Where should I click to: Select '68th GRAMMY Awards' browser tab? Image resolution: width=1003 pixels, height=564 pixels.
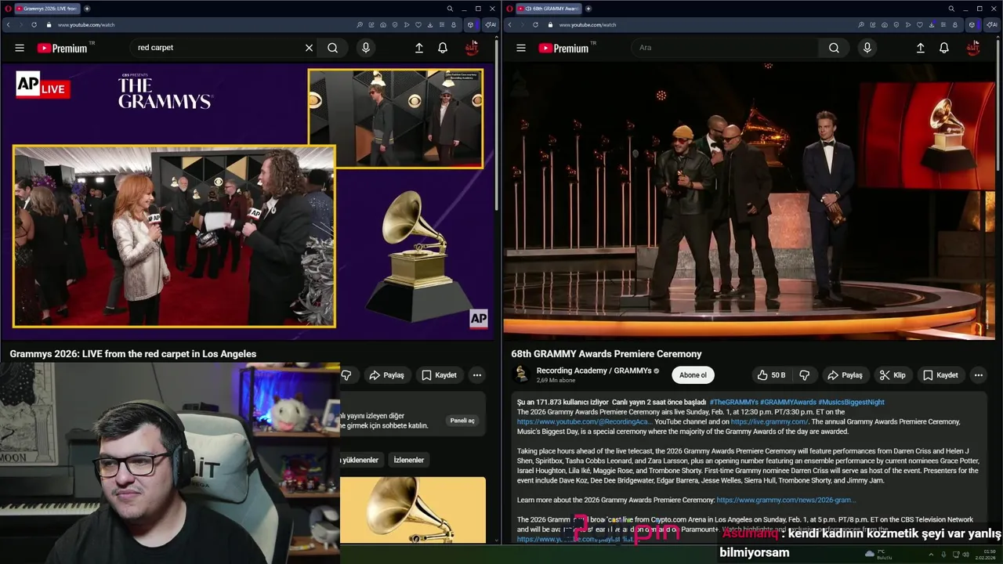coord(549,9)
